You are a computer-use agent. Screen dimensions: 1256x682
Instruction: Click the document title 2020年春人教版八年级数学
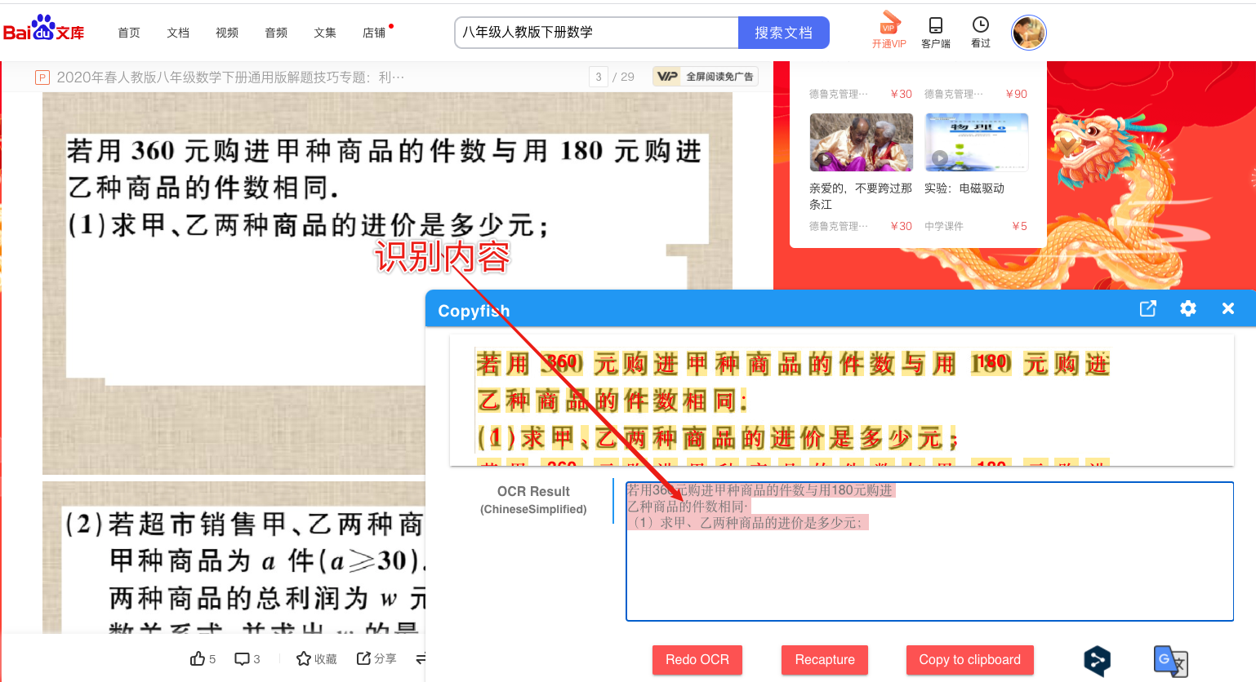pos(230,77)
